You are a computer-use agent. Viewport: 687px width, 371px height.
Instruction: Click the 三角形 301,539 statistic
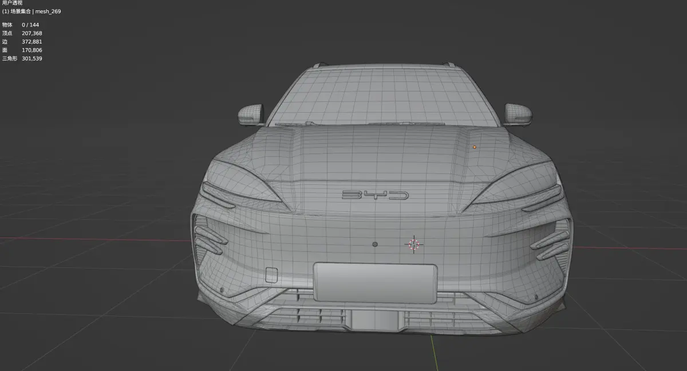coord(22,58)
